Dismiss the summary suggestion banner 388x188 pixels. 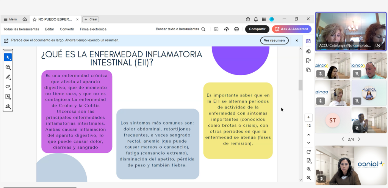297,40
